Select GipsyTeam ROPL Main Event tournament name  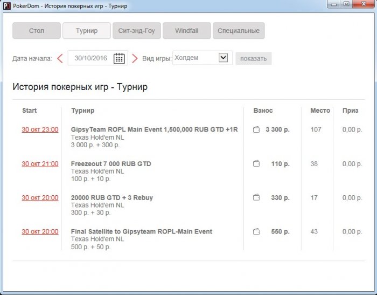coord(154,129)
